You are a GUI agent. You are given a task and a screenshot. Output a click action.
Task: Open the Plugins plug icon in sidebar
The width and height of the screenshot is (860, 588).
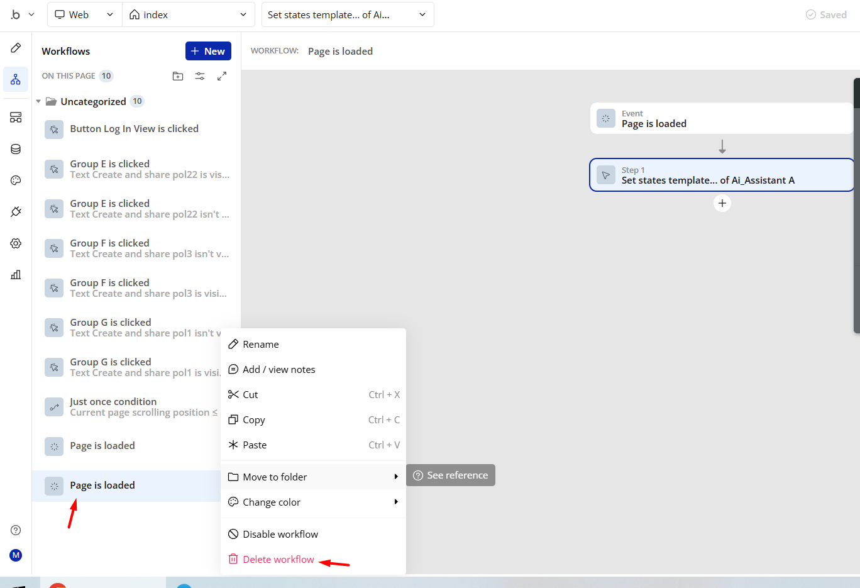(x=16, y=212)
